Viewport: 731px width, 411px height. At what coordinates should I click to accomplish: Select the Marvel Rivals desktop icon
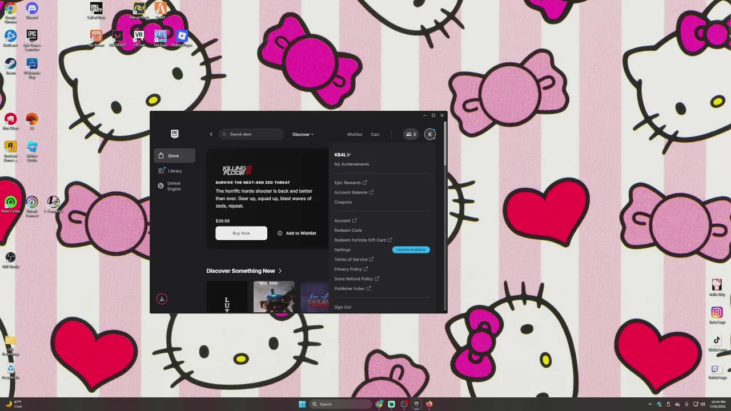click(139, 11)
